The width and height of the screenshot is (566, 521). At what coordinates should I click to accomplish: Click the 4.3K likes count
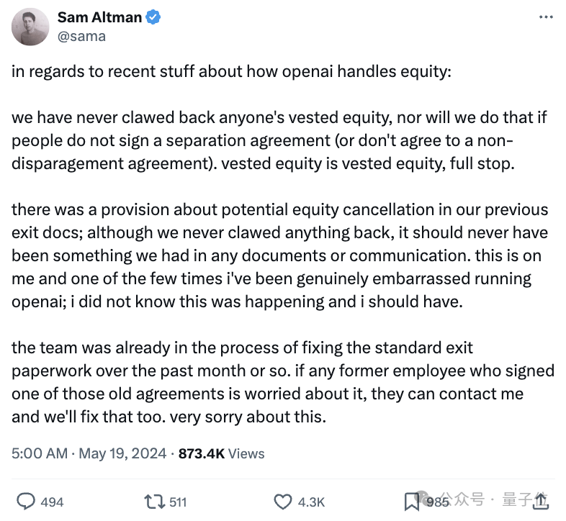pyautogui.click(x=311, y=502)
